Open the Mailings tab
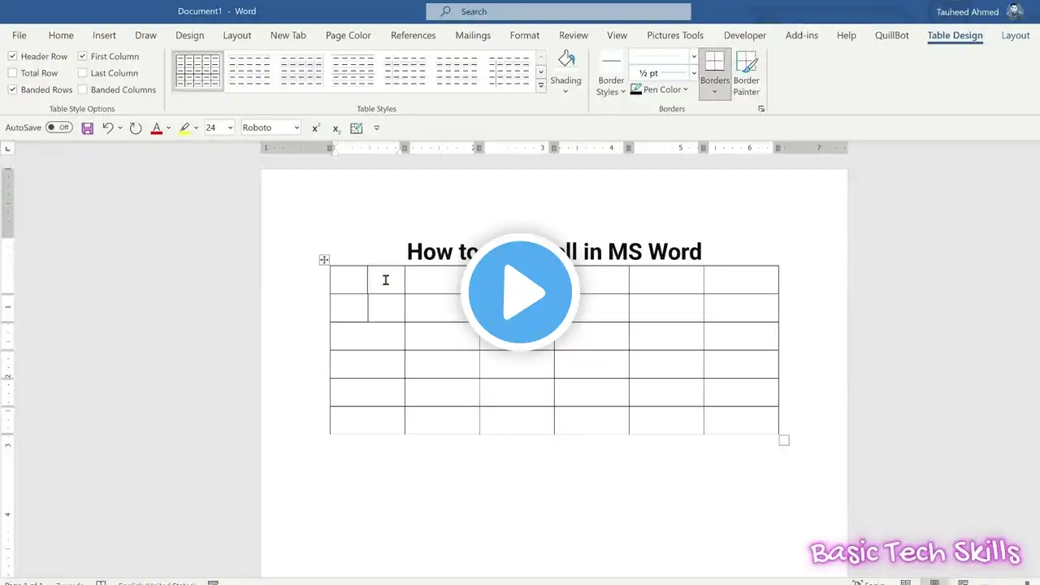The image size is (1040, 585). tap(473, 35)
